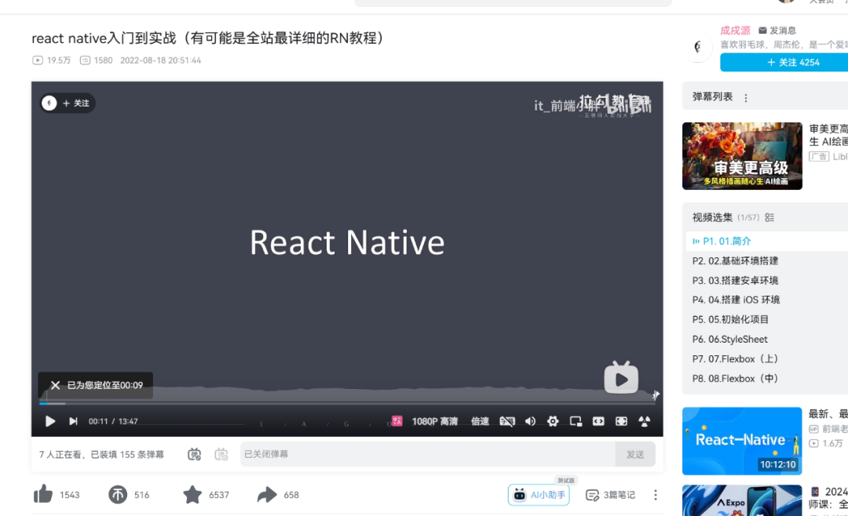Click the 19.5万 play count
Image resolution: width=848 pixels, height=516 pixels.
coord(51,60)
